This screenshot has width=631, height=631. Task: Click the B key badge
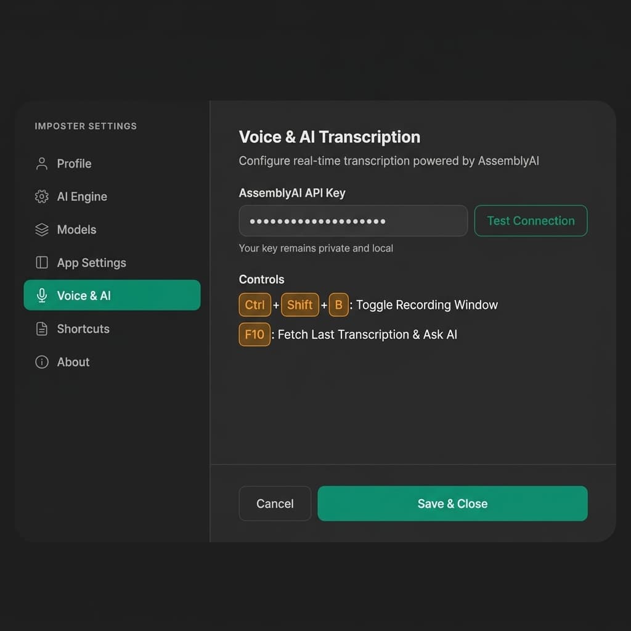338,304
